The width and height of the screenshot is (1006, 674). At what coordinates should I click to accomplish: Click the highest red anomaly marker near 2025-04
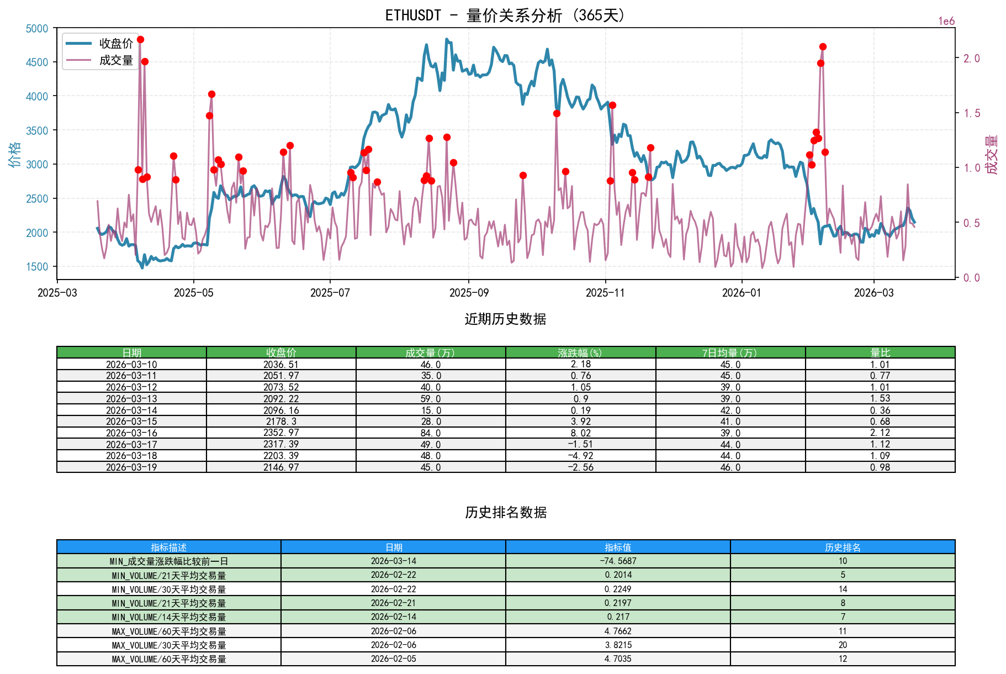coord(140,39)
